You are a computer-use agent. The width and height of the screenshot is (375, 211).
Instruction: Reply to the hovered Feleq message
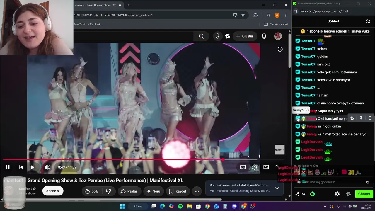[x=352, y=118]
